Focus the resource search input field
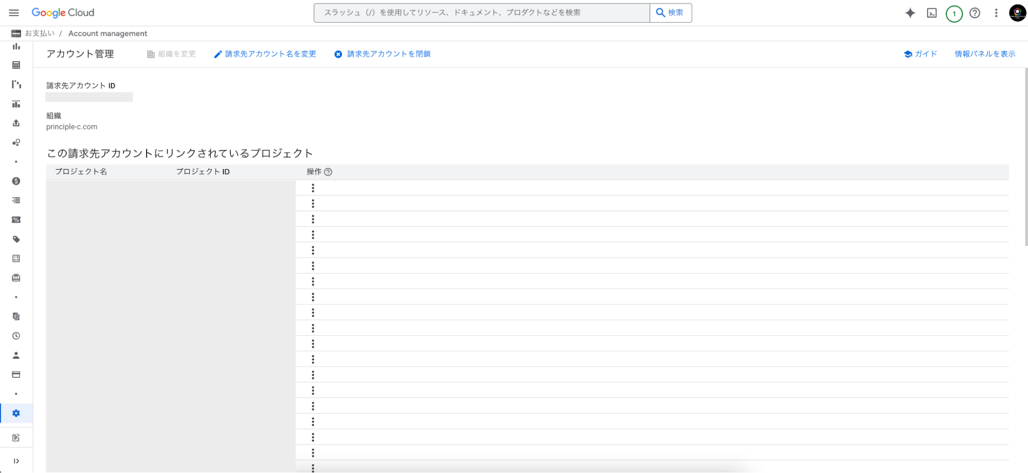The height and width of the screenshot is (473, 1028). click(481, 13)
